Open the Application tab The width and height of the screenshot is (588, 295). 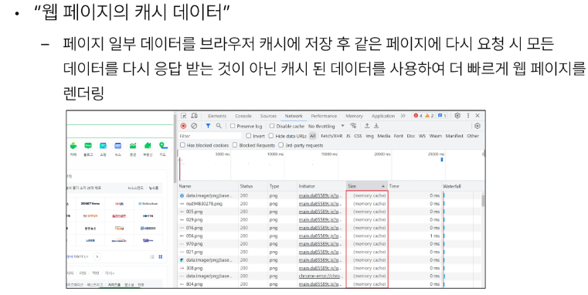[x=383, y=116]
